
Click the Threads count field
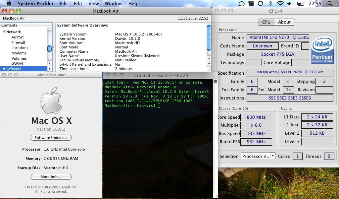(x=329, y=156)
